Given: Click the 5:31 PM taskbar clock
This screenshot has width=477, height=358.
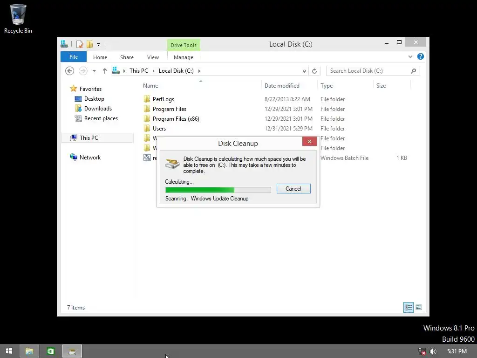Looking at the screenshot, I should point(457,351).
